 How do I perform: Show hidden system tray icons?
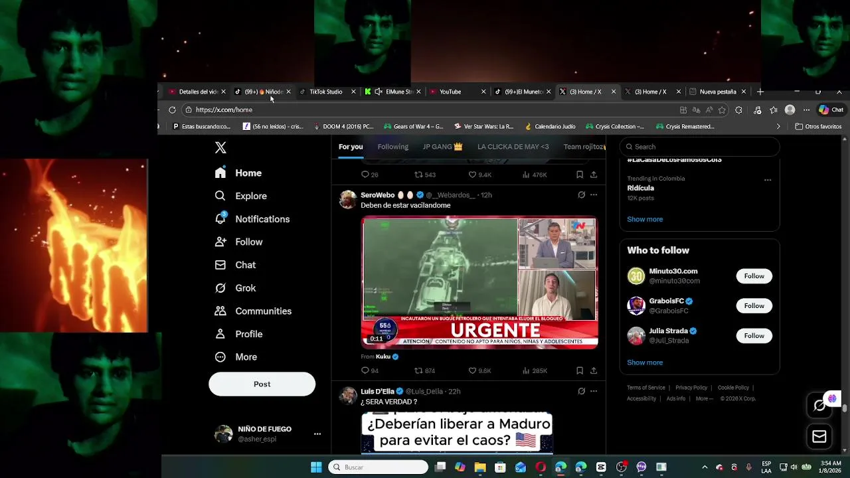click(x=705, y=467)
